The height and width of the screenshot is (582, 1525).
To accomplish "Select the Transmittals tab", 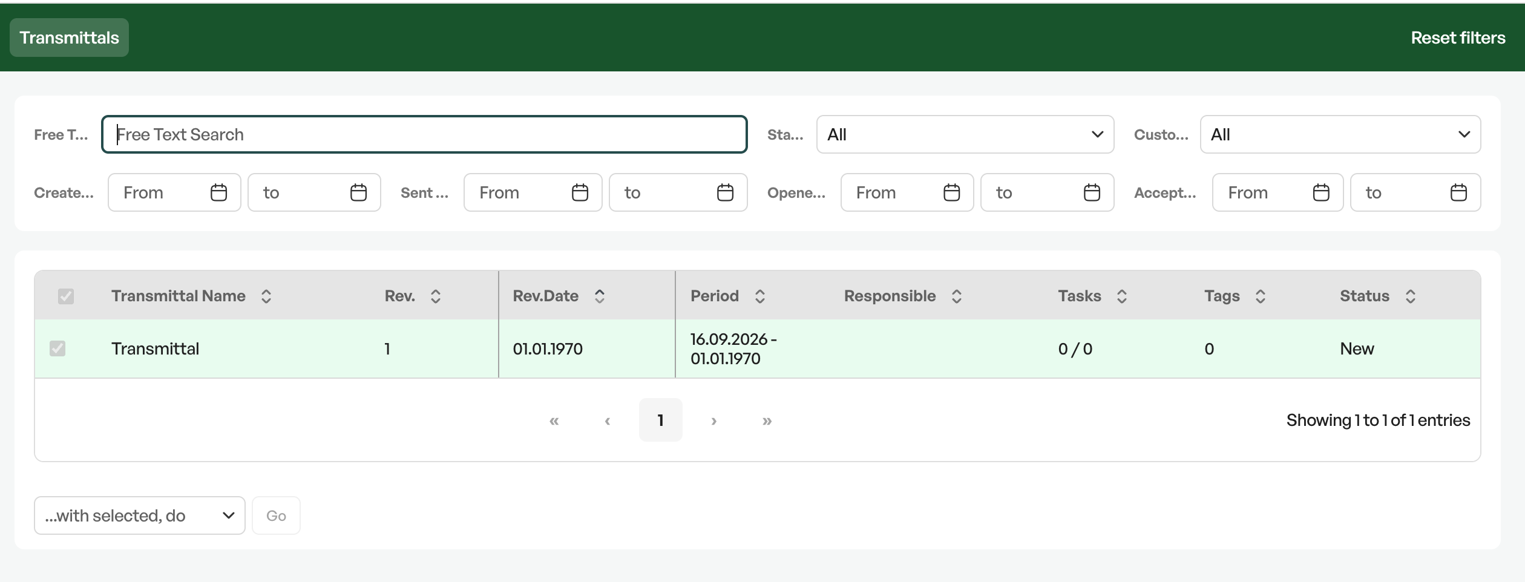I will coord(69,38).
